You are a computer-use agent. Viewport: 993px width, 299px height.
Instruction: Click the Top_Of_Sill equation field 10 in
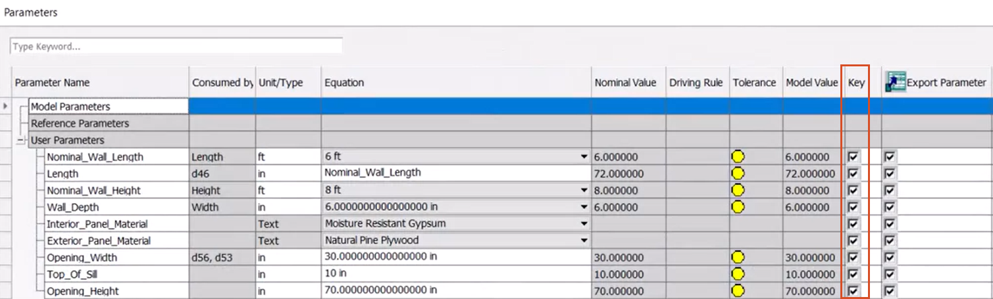click(456, 274)
